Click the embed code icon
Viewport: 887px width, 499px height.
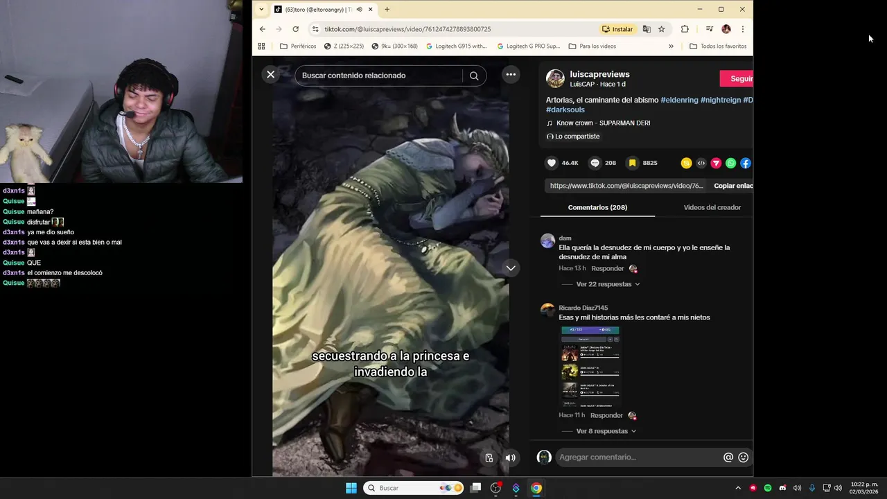click(x=701, y=163)
